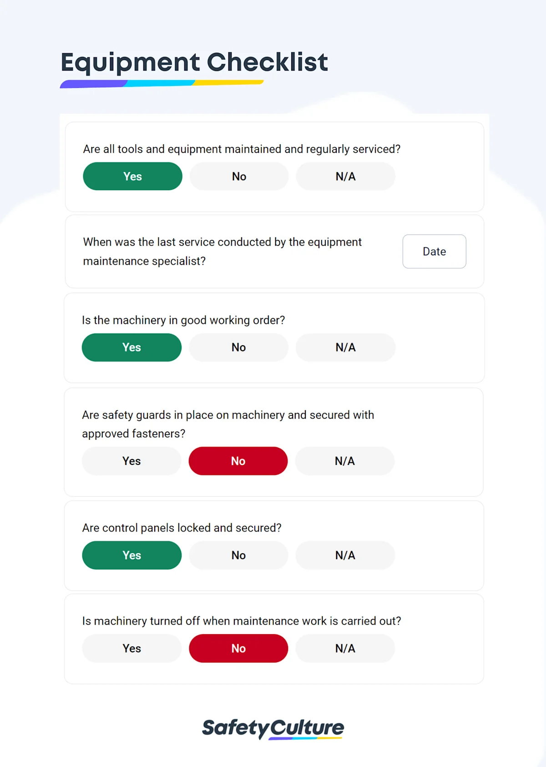Select Yes for safety guards in place

pos(131,461)
